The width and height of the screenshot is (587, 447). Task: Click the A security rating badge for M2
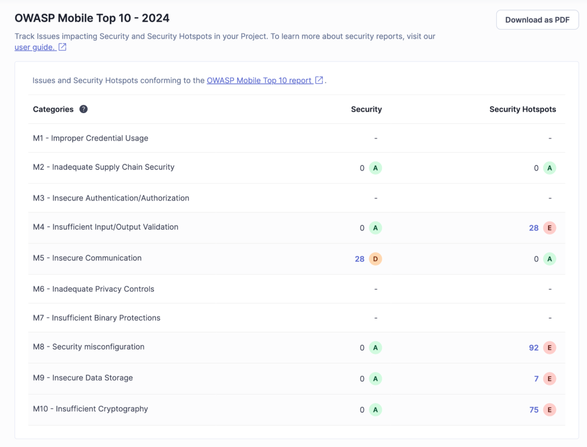point(375,168)
